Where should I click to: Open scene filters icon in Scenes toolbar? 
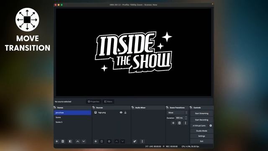[70, 141]
